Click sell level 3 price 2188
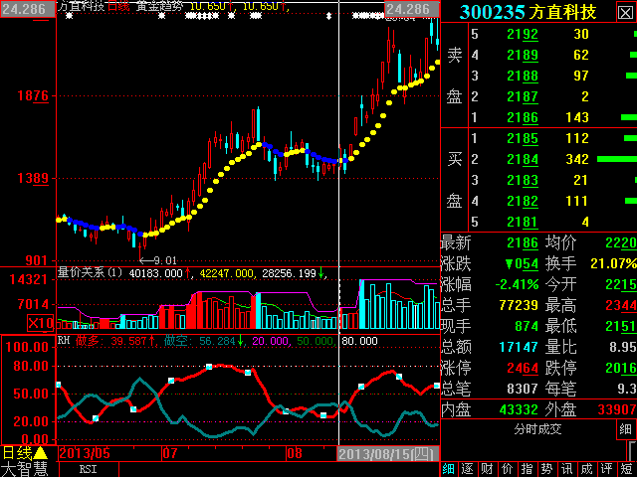 (x=523, y=76)
